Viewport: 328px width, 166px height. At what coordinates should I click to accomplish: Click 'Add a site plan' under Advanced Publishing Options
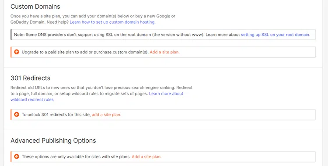[x=147, y=156]
